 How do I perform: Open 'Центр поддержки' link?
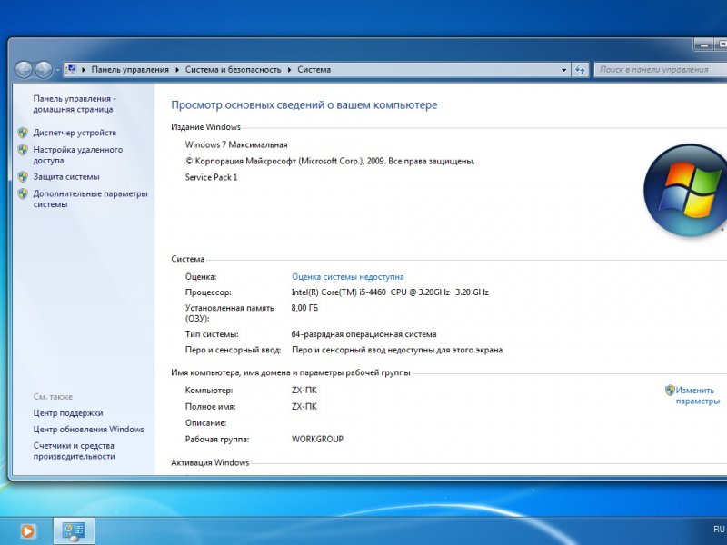point(68,413)
